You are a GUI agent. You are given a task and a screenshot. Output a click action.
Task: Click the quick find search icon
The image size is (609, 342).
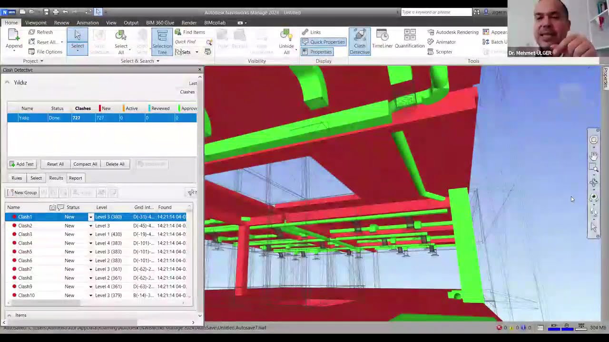[209, 42]
